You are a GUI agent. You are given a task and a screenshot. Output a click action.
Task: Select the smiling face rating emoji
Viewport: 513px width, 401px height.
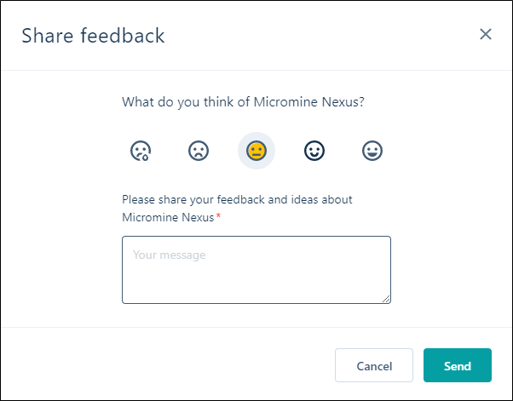(314, 151)
